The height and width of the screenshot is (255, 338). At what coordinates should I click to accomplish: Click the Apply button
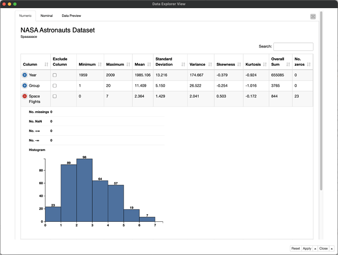point(307,248)
